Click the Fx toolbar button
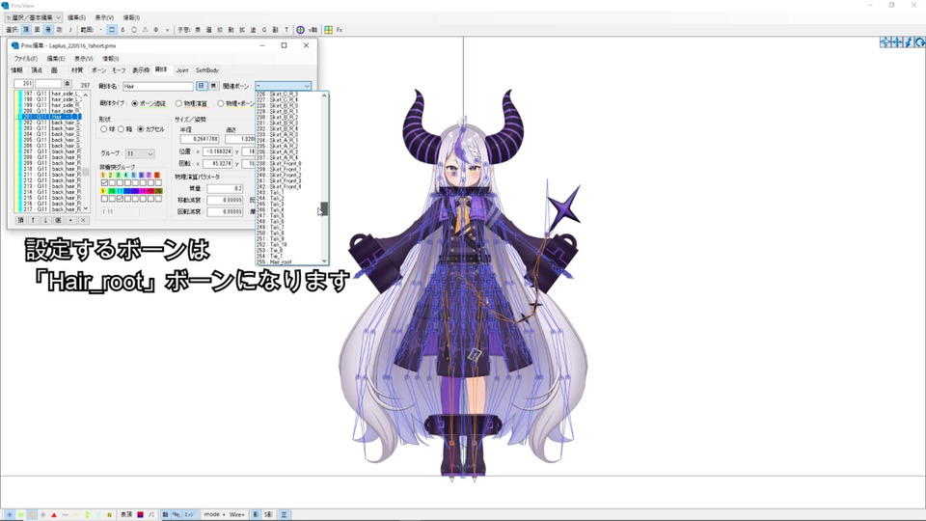 coord(339,30)
